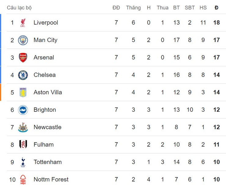Click the Liverpool club crest icon
The height and width of the screenshot is (188, 226).
point(23,23)
